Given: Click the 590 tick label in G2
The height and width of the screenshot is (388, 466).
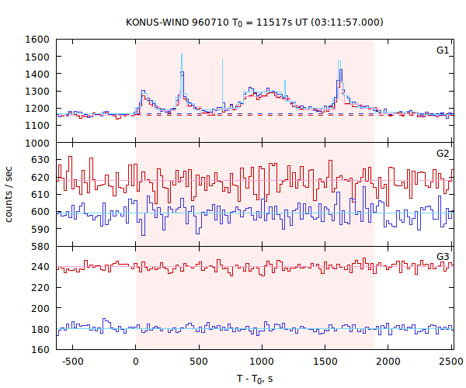Looking at the screenshot, I should (x=40, y=229).
